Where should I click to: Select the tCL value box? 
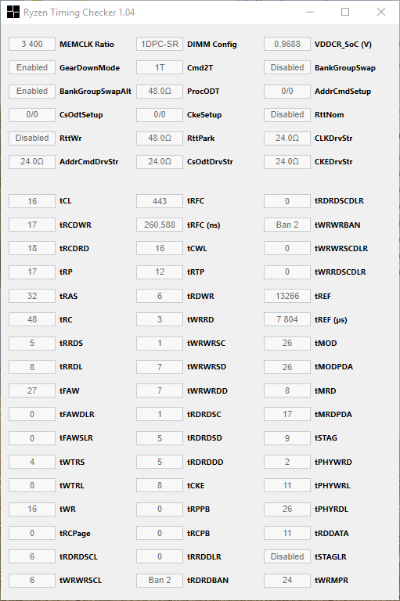[32, 201]
